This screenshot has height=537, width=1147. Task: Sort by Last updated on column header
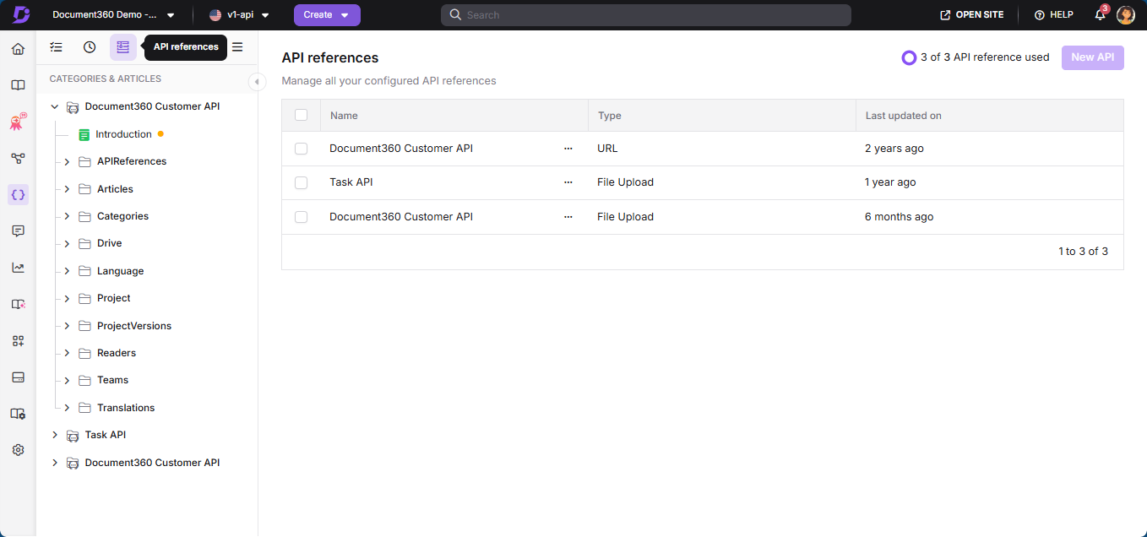[x=903, y=116]
